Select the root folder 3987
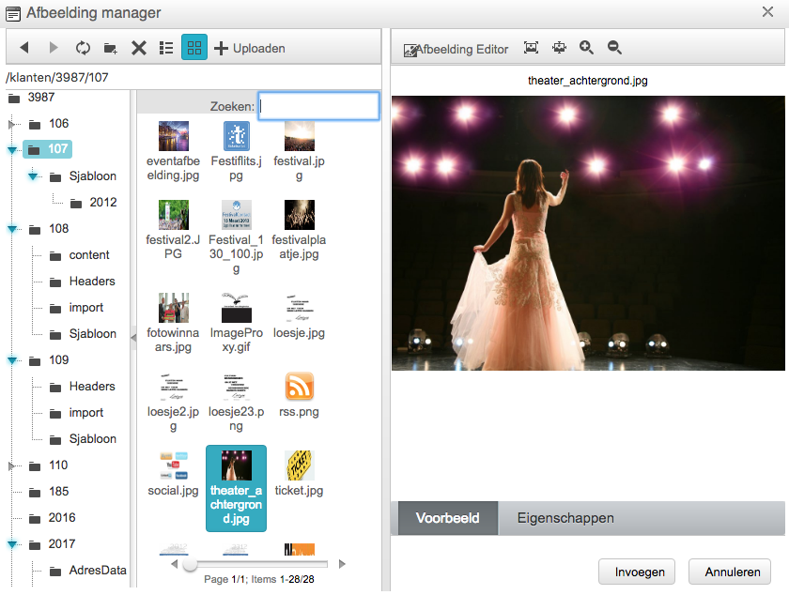This screenshot has height=595, width=789. pos(32,97)
